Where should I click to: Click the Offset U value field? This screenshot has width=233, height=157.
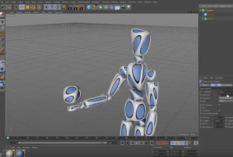click(x=218, y=117)
